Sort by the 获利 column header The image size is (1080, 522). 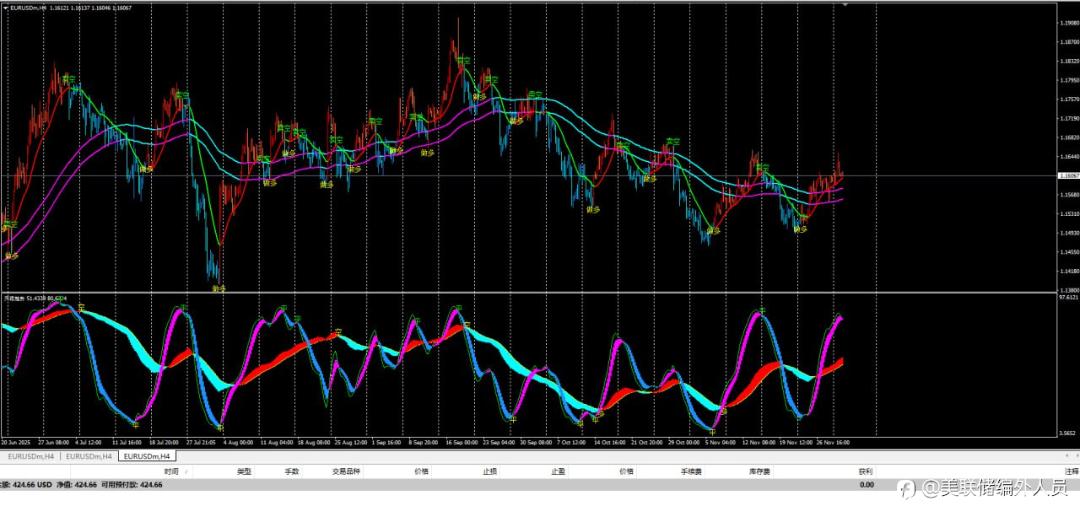click(x=866, y=471)
